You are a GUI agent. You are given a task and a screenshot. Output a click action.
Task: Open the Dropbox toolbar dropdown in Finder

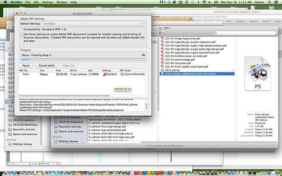(x=161, y=33)
